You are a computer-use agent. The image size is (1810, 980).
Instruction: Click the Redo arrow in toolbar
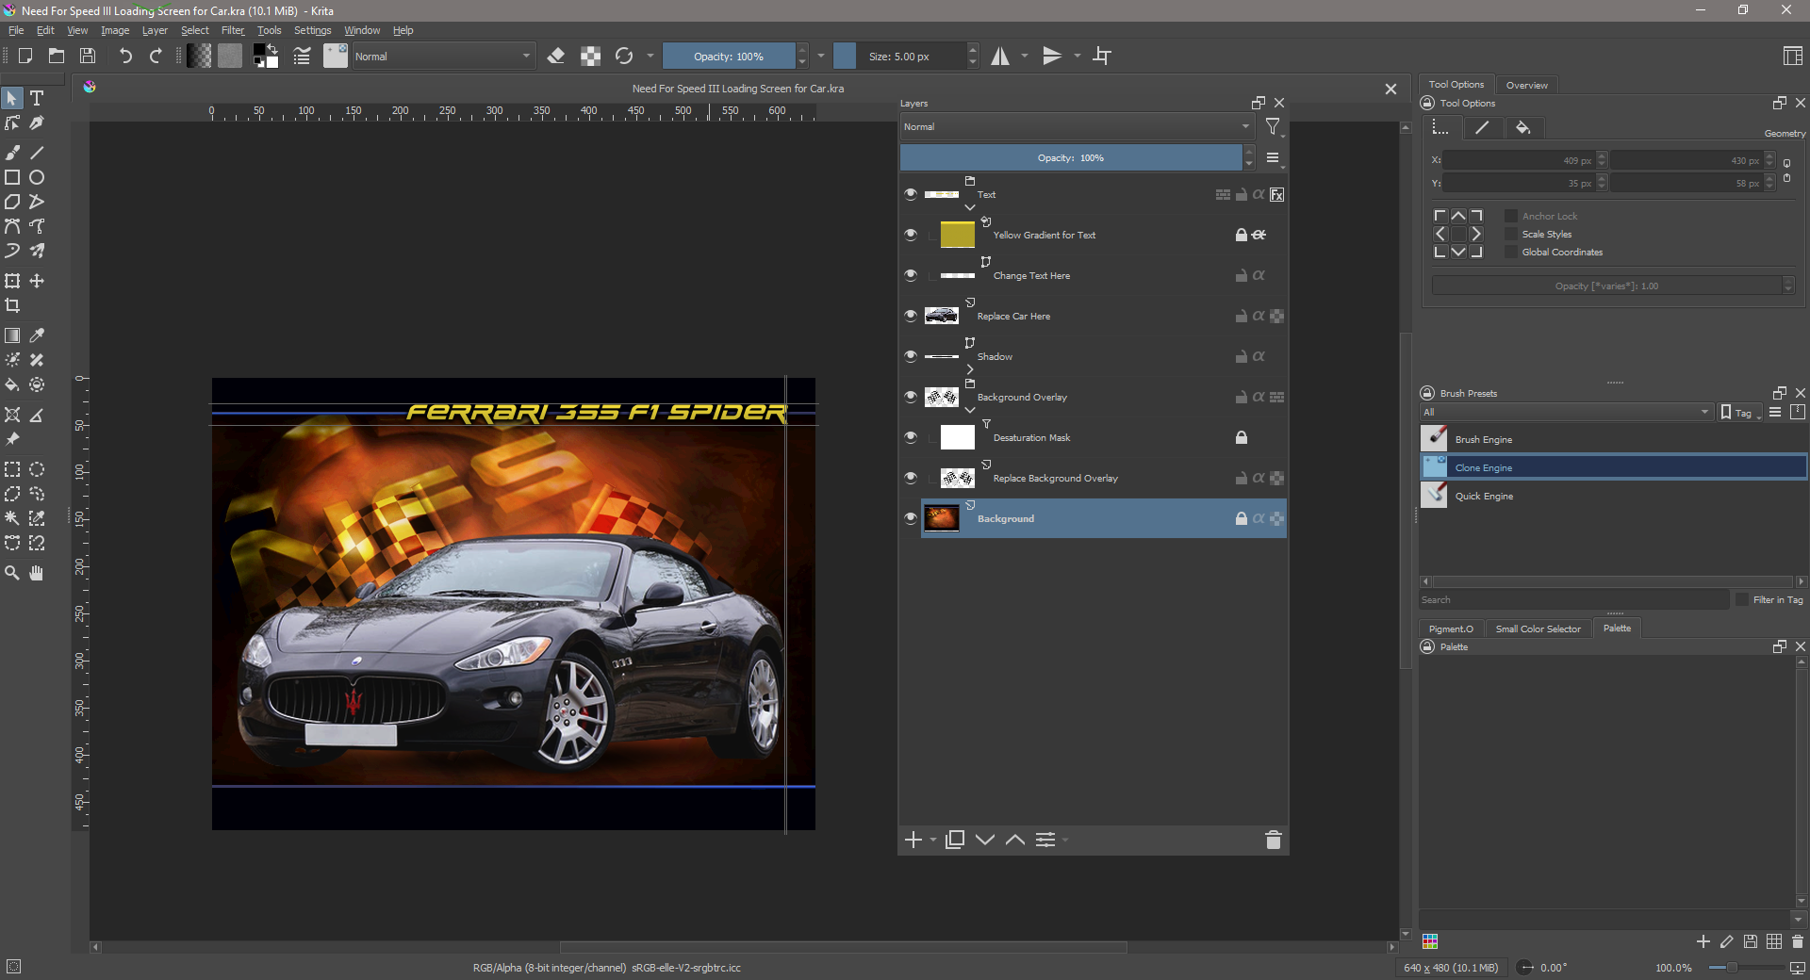tap(156, 57)
